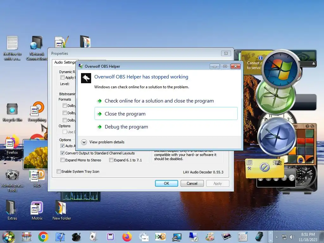Viewport: 324px width, 243px height.
Task: Enable Expand Mono to Stereo
Action: [62, 160]
